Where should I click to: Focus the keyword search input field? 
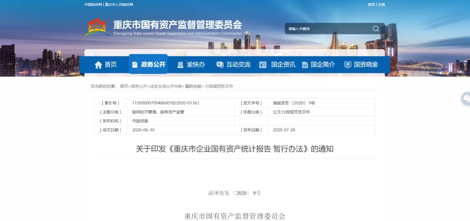coord(326,29)
